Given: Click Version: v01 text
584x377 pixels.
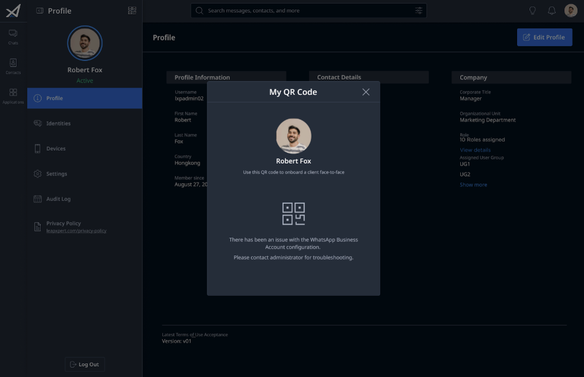Looking at the screenshot, I should pos(177,341).
